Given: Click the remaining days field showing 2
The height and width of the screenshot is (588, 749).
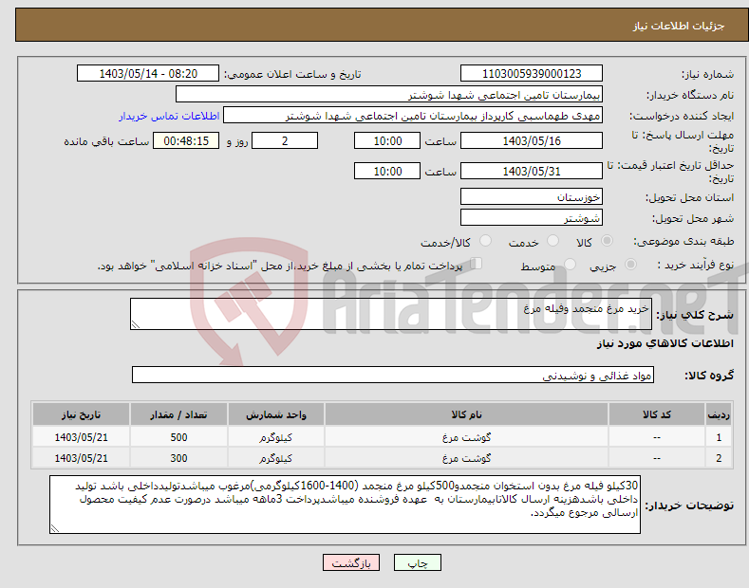Looking at the screenshot, I should pyautogui.click(x=285, y=140).
